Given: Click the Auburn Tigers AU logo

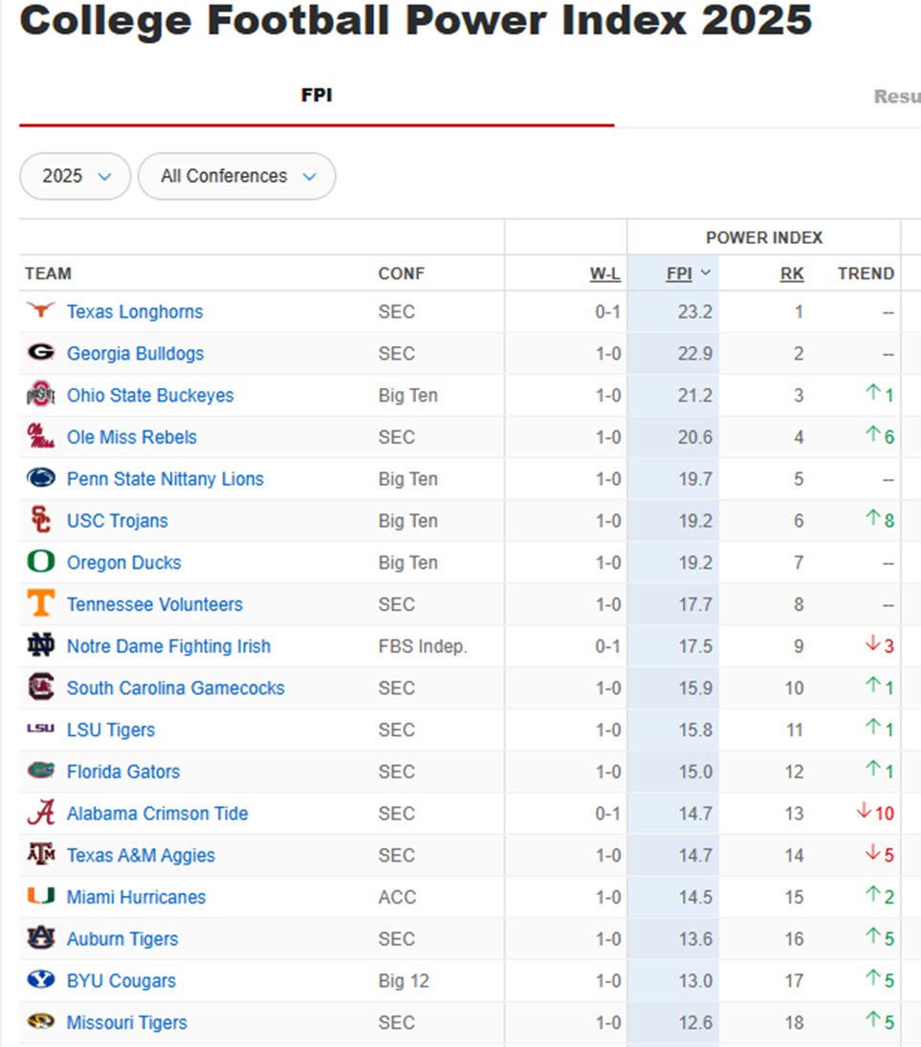Looking at the screenshot, I should coord(41,938).
